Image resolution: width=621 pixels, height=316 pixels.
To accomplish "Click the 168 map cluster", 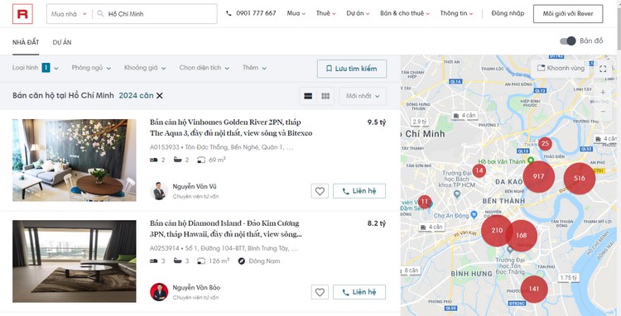I will pyautogui.click(x=522, y=236).
